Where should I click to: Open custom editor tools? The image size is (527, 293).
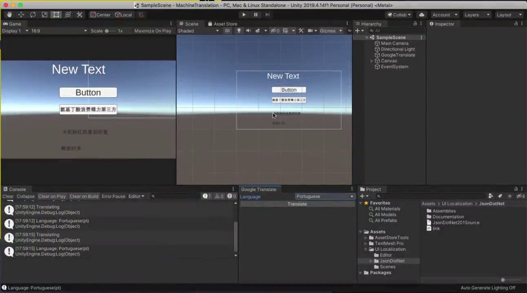coord(80,15)
